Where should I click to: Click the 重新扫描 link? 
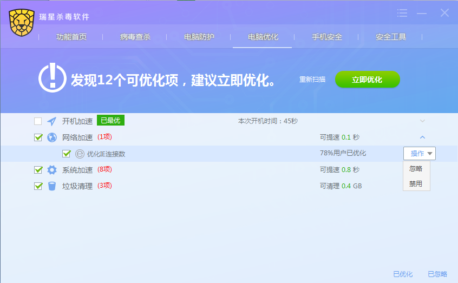pyautogui.click(x=312, y=80)
